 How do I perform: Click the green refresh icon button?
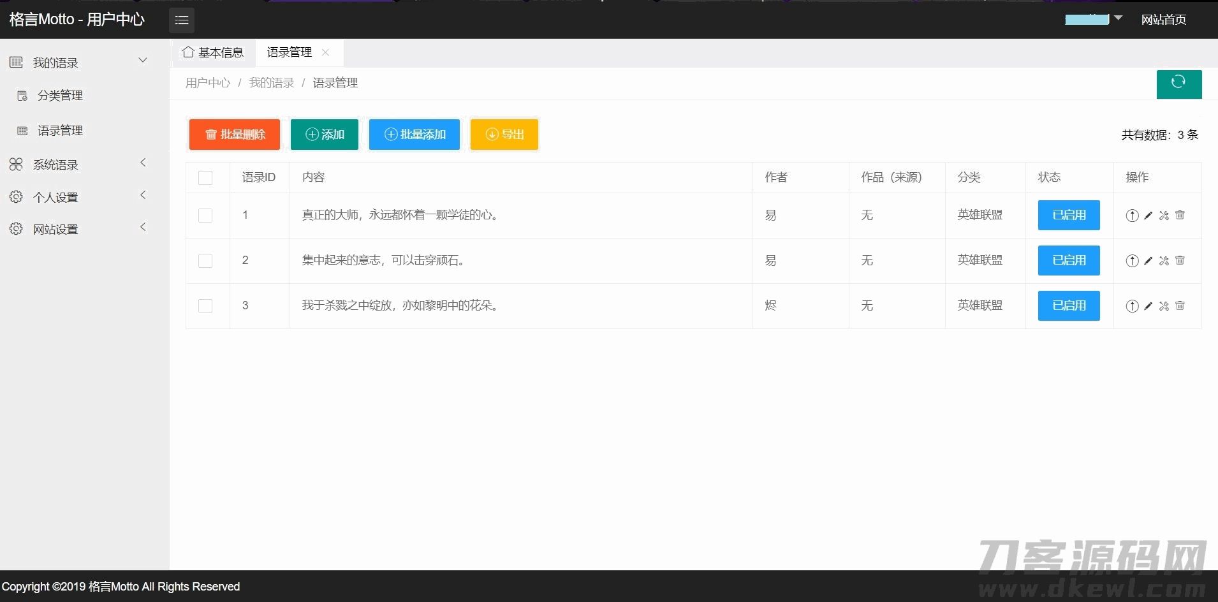point(1178,84)
